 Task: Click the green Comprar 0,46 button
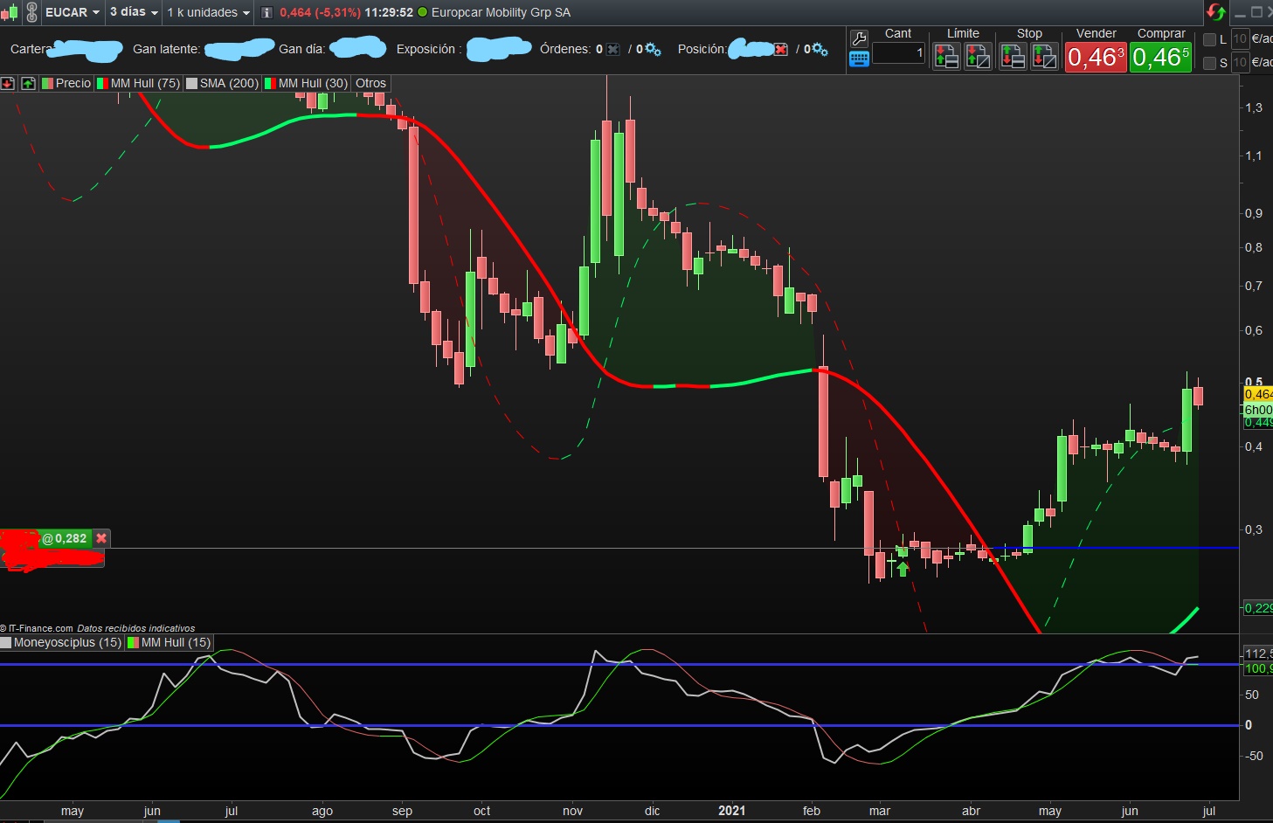click(1161, 58)
